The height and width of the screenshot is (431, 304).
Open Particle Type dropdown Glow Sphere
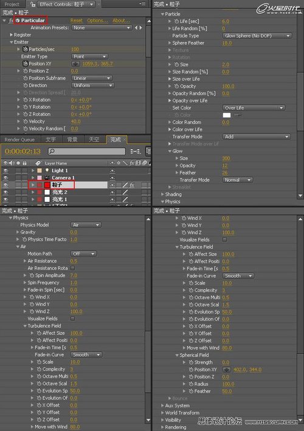257,36
